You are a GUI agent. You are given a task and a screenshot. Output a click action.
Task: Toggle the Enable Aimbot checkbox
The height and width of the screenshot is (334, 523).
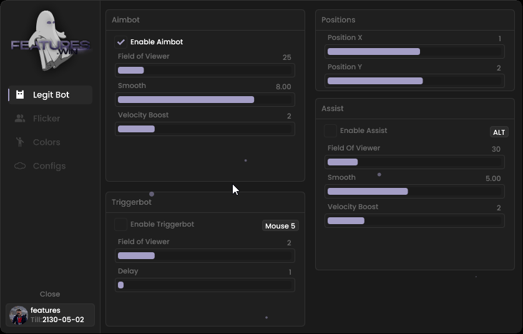[x=120, y=42]
